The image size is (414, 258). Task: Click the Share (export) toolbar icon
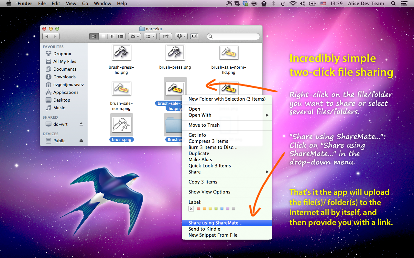[165, 36]
